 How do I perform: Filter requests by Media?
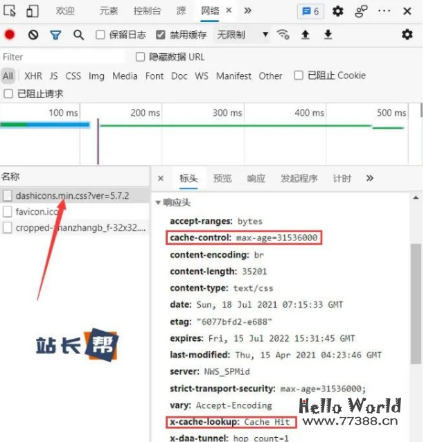[125, 76]
